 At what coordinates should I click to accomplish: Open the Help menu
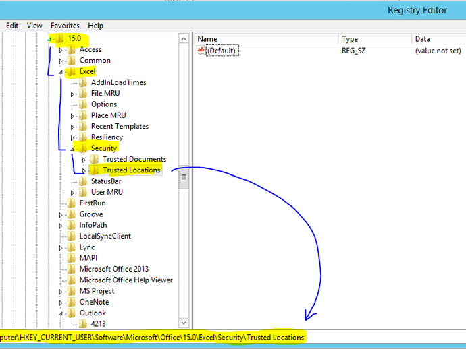(95, 26)
